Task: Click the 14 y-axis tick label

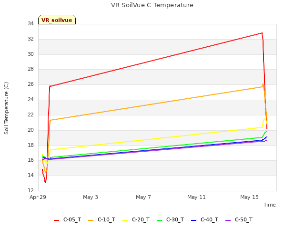Action: click(30, 175)
